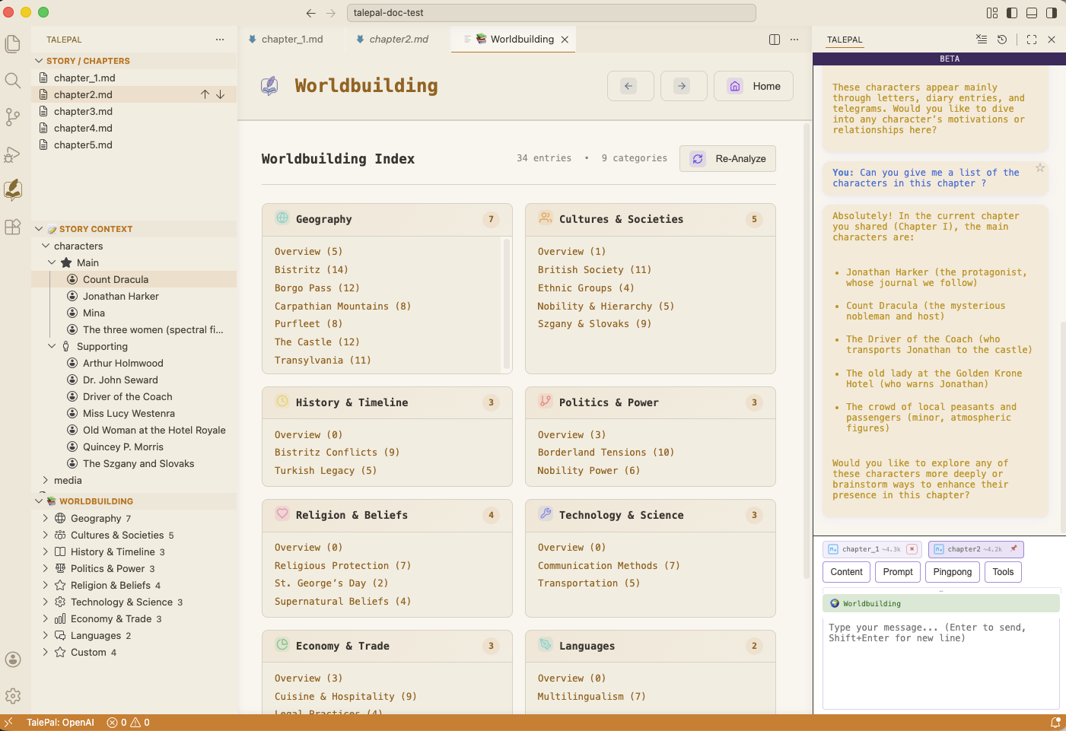Screen dimensions: 1066x731
Task: Collapse the WORLDBUILDING section
Action: [39, 501]
